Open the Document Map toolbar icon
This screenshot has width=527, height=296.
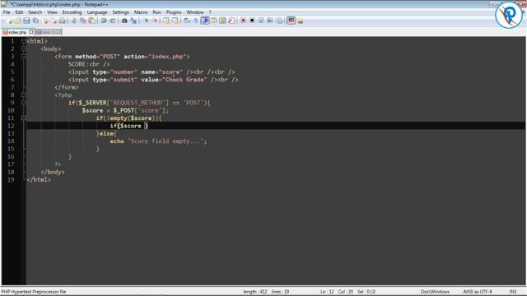(x=222, y=21)
